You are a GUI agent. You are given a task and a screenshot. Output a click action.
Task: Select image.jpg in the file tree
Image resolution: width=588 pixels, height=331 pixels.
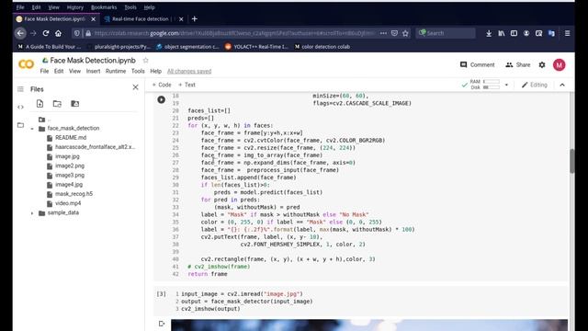point(67,156)
